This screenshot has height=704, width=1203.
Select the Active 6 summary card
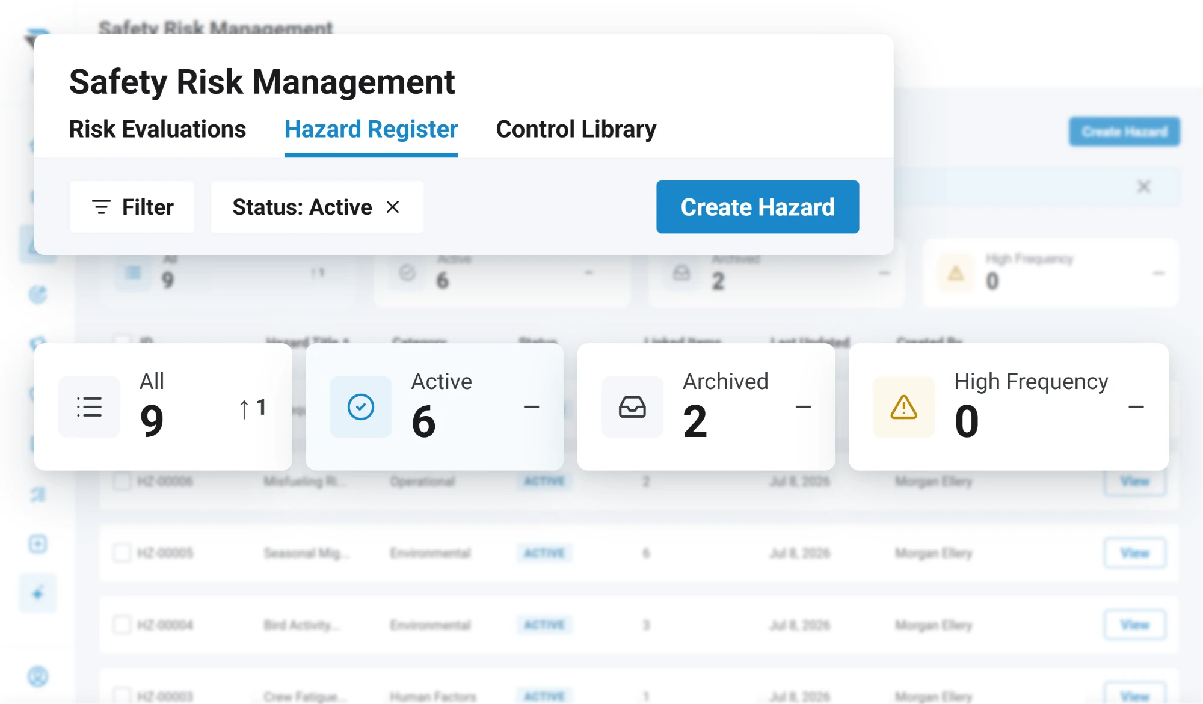[x=435, y=407]
